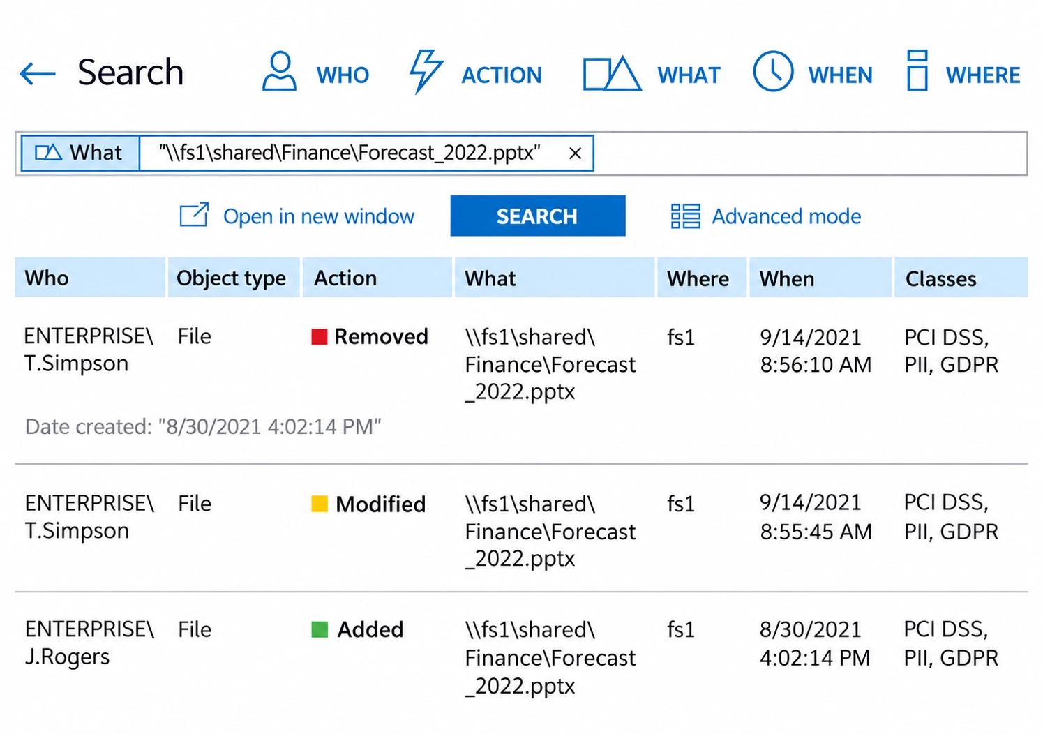Click the WHEN clock icon

pos(773,71)
